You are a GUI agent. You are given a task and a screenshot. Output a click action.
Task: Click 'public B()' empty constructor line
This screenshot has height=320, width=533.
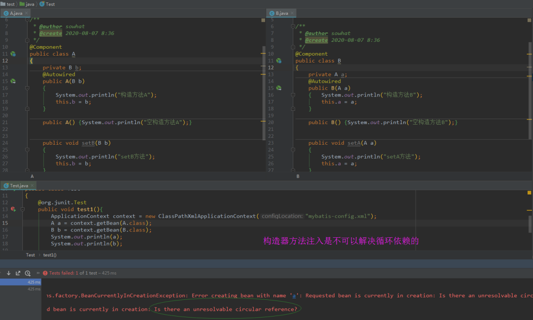(383, 123)
